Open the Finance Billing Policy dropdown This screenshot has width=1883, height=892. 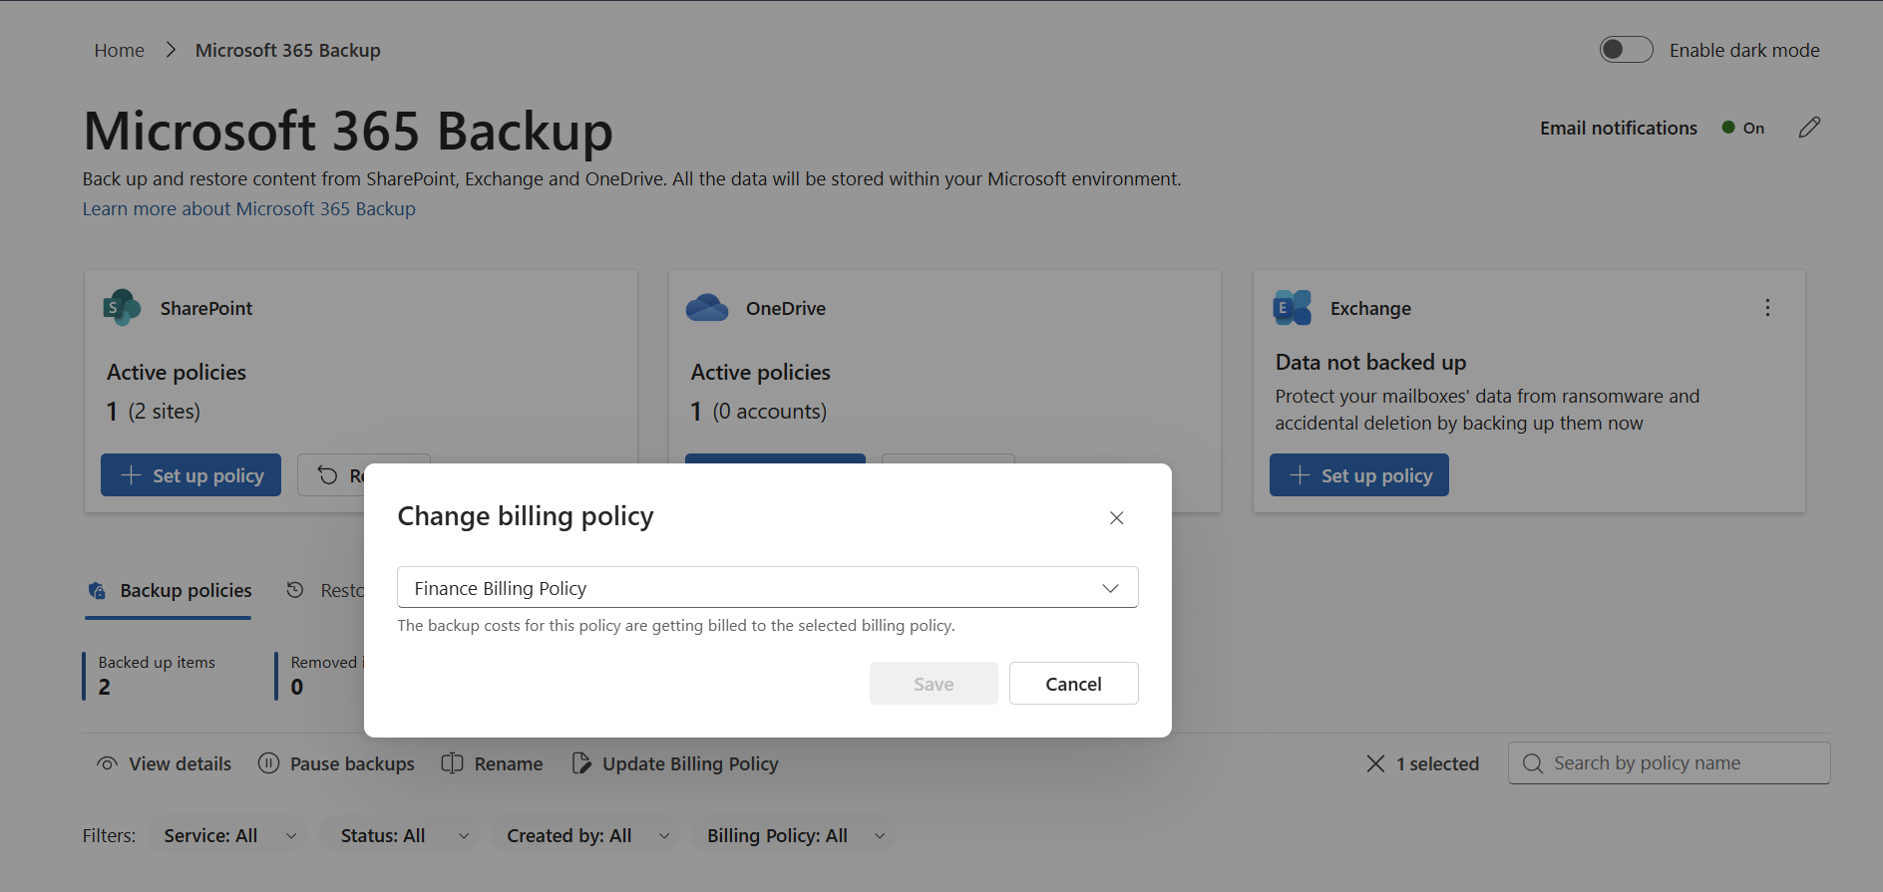[x=767, y=587]
